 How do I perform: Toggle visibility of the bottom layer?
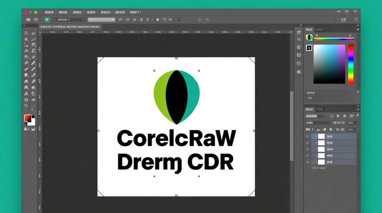pyautogui.click(x=308, y=162)
